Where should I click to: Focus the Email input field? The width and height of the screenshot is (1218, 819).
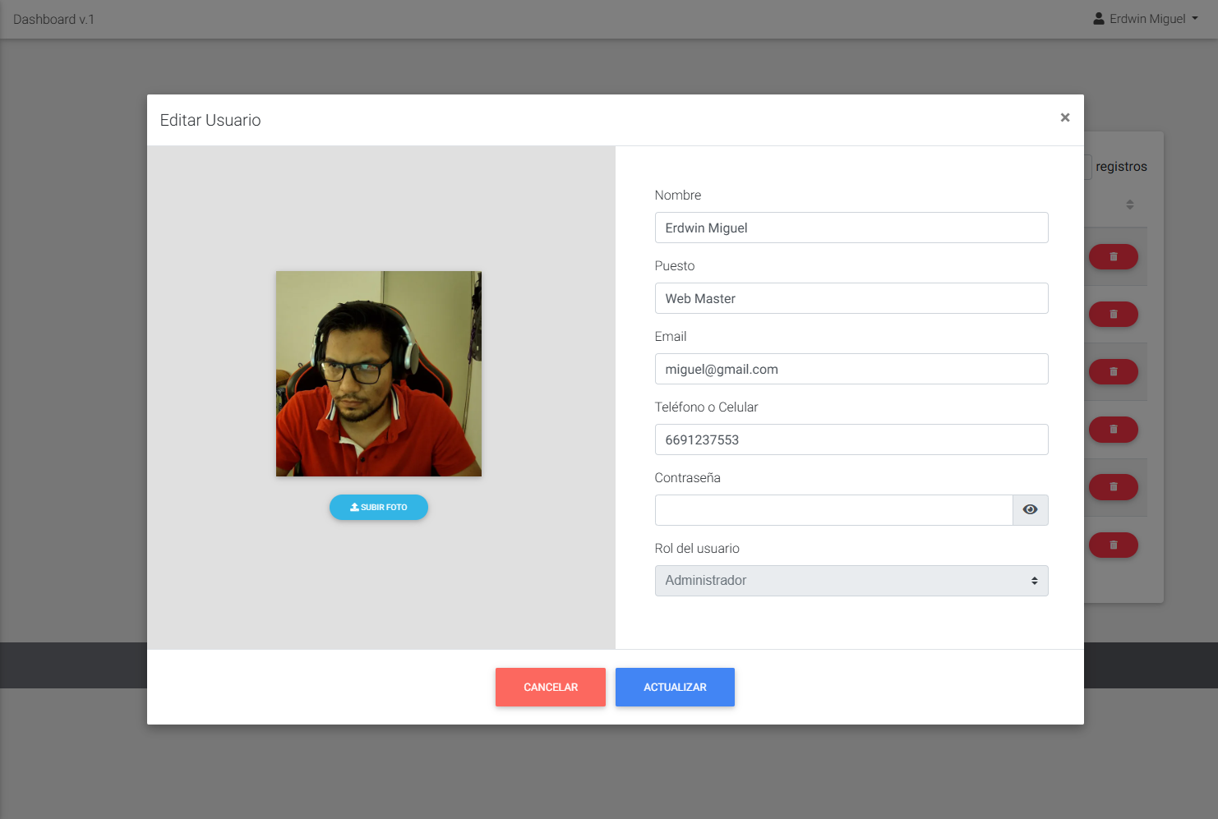click(x=851, y=369)
